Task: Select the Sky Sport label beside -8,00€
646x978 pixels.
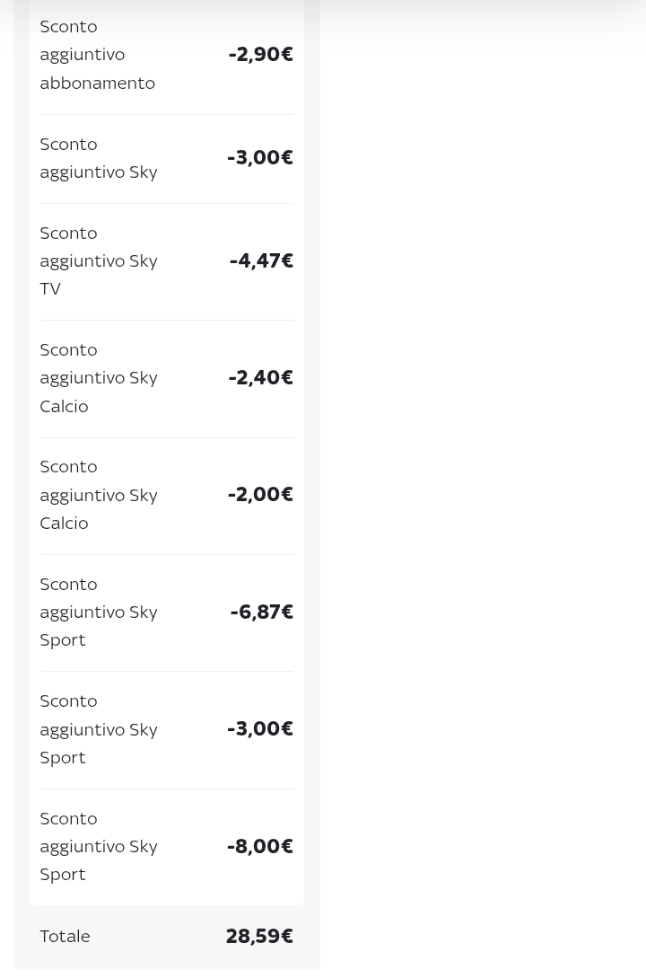Action: 99,846
